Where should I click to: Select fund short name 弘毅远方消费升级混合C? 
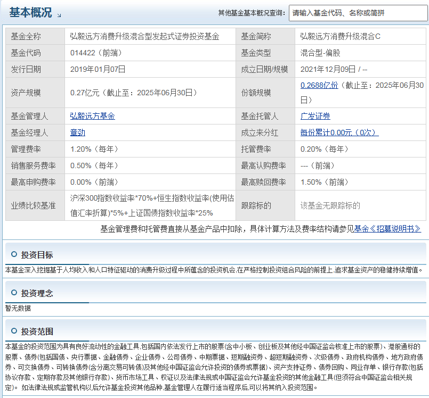[341, 36]
